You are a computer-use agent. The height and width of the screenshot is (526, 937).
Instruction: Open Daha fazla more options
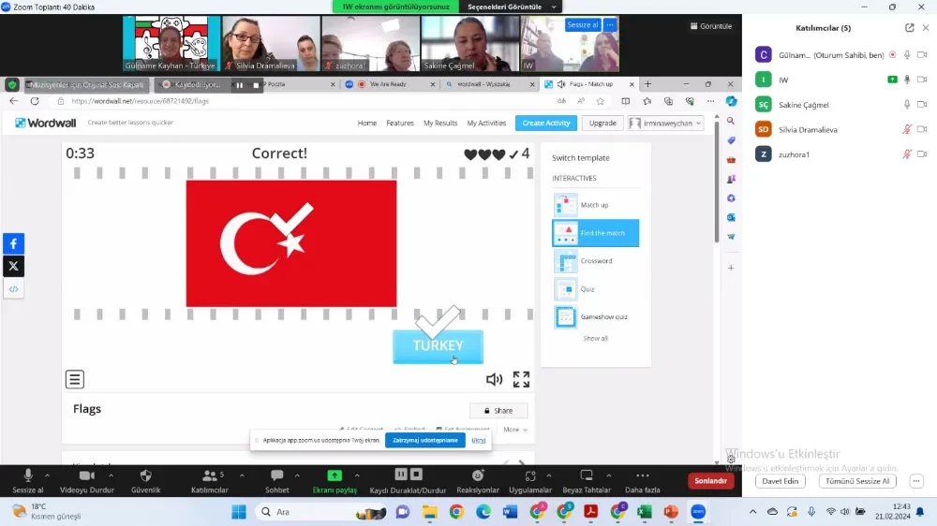643,481
